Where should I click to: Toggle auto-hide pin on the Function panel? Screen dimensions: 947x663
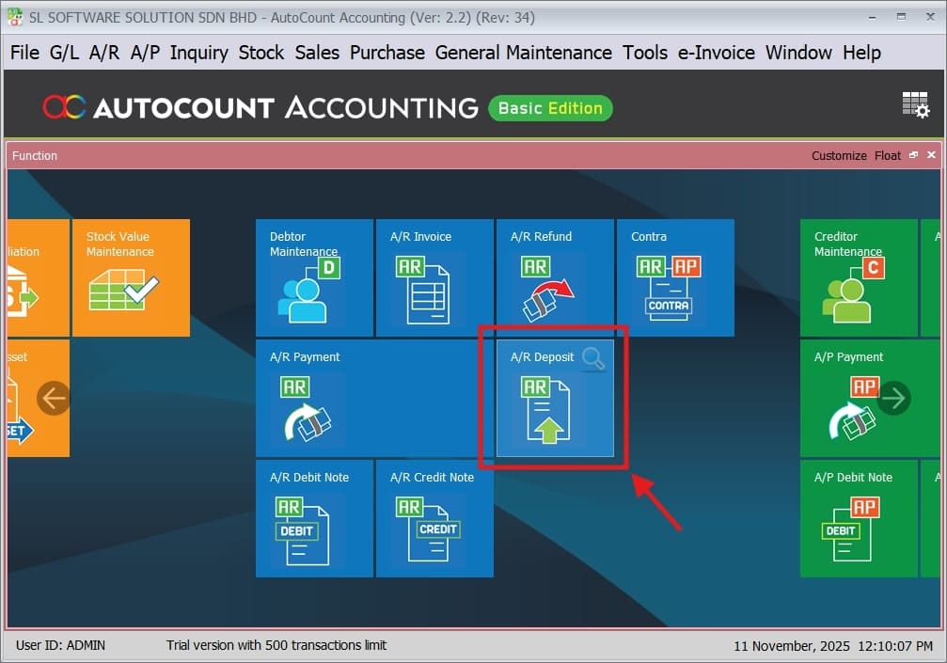[911, 155]
